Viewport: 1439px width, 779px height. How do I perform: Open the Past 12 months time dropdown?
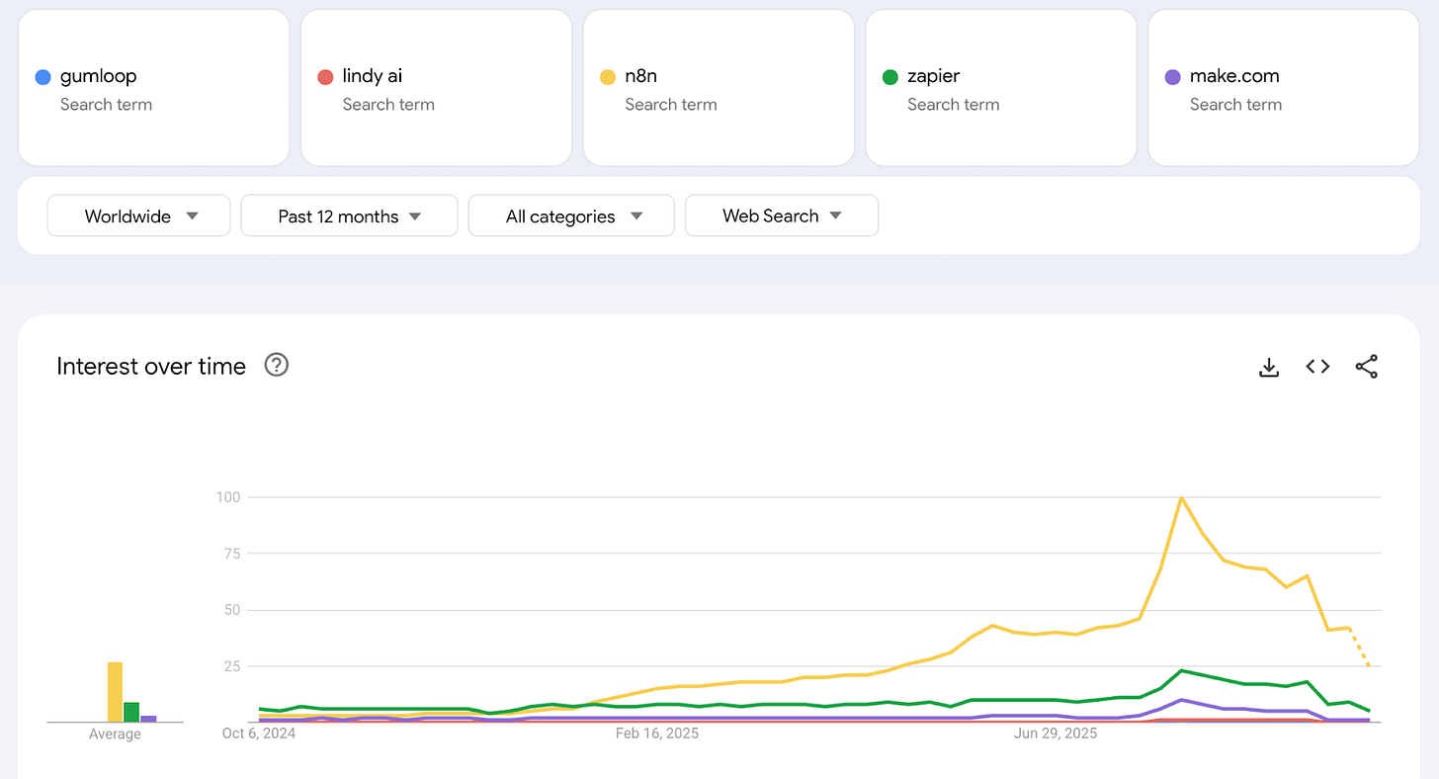348,216
